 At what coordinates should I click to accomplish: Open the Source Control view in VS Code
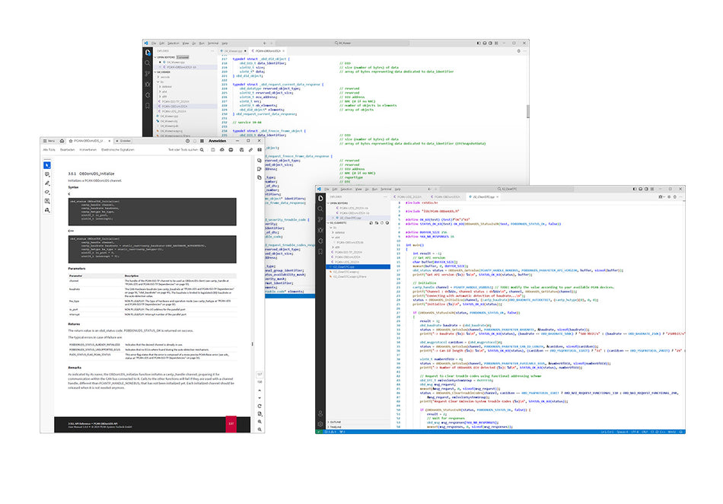[x=320, y=220]
